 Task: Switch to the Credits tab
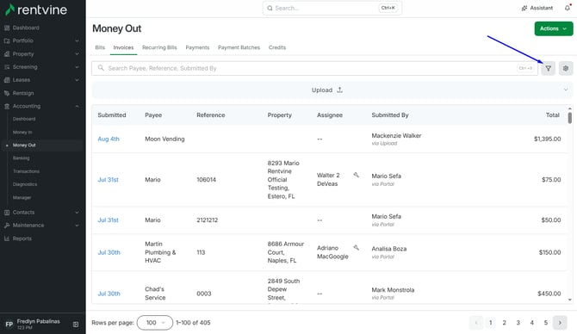tap(277, 47)
